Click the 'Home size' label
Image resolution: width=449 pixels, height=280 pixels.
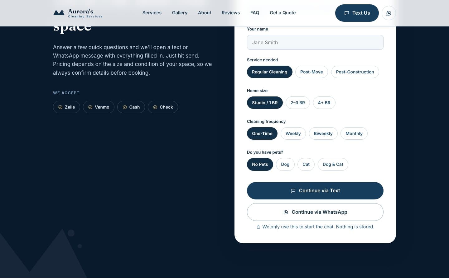click(x=257, y=91)
